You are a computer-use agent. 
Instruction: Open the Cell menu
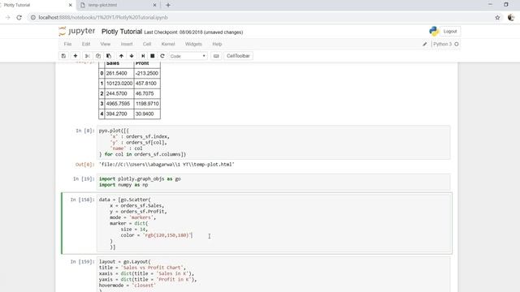pyautogui.click(x=147, y=44)
